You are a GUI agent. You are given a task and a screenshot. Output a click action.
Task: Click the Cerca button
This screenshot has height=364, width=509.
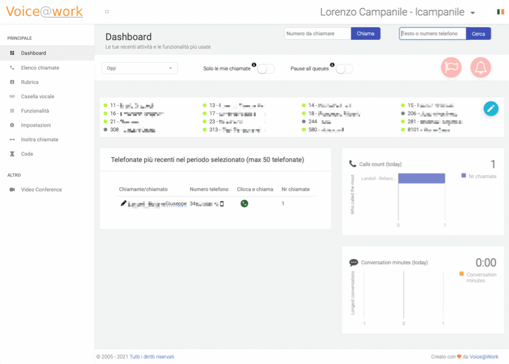pos(478,33)
